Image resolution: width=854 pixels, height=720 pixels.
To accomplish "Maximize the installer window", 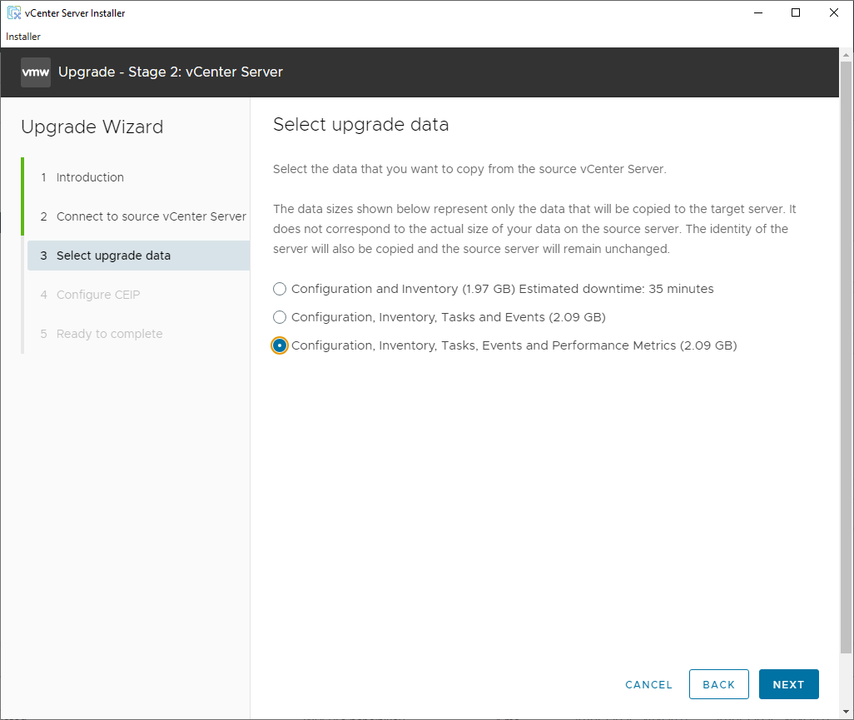I will tap(796, 12).
